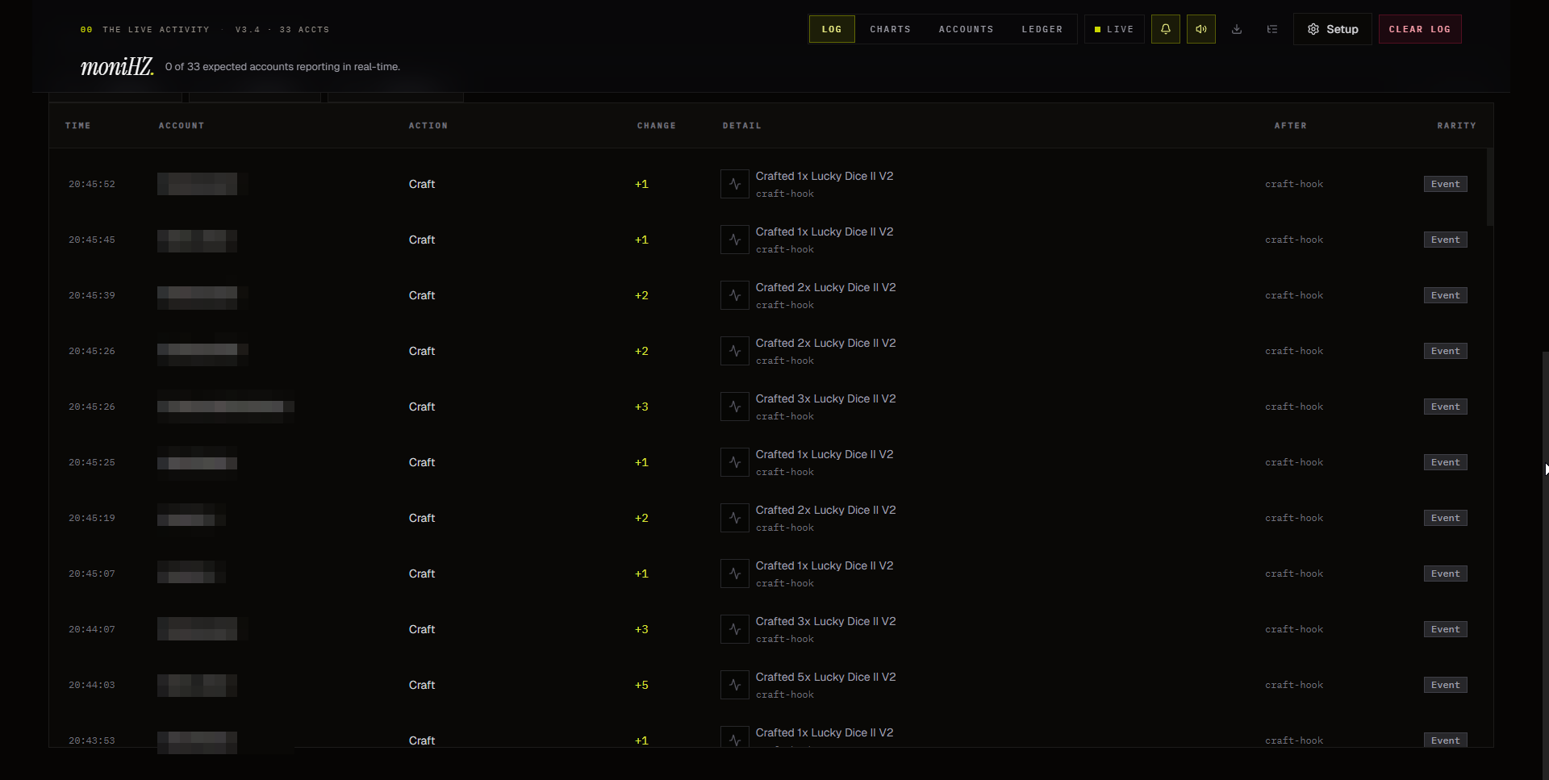Viewport: 1549px width, 780px height.
Task: Click the page scrollbar on the window edge
Action: tap(1545, 565)
